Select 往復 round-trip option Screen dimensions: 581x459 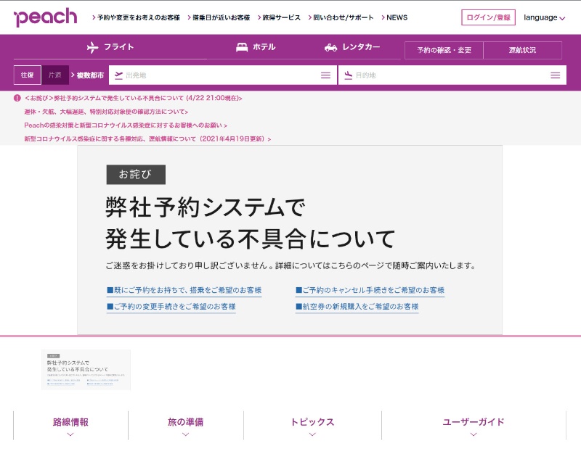coord(27,75)
